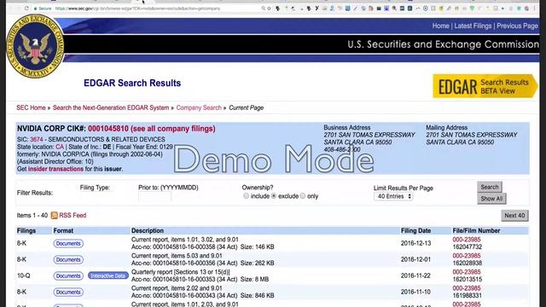Image resolution: width=546 pixels, height=307 pixels.
Task: Click the Next 40 button
Action: pyautogui.click(x=514, y=216)
